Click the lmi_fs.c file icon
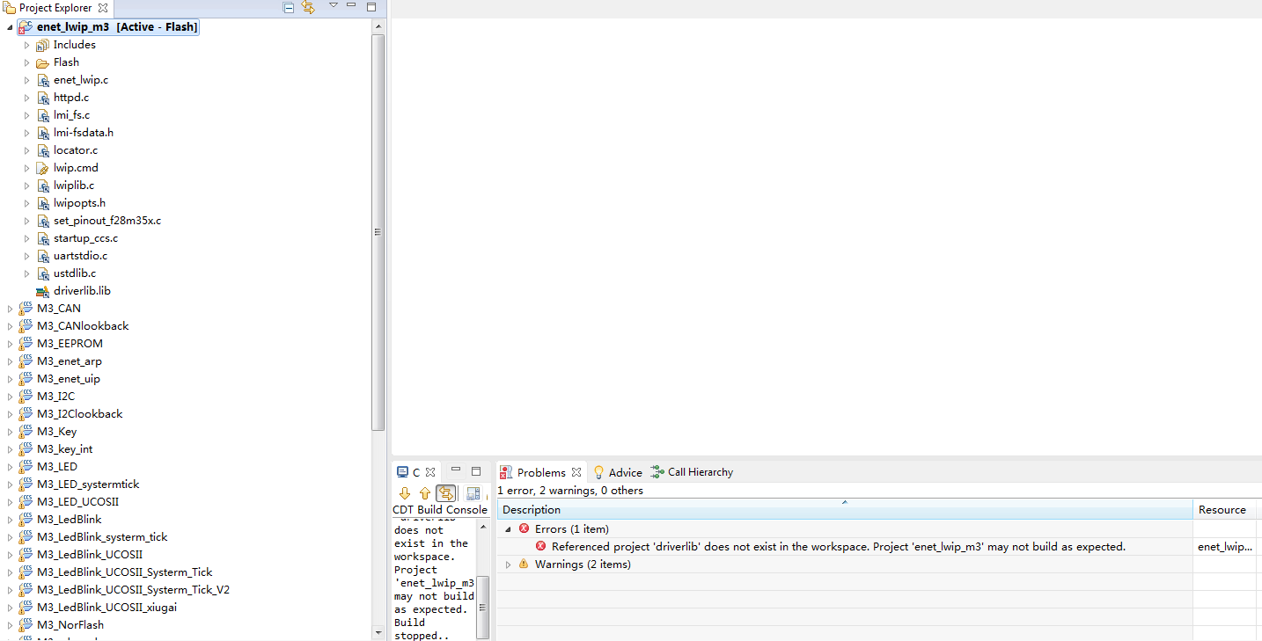Image resolution: width=1262 pixels, height=641 pixels. pyautogui.click(x=42, y=115)
